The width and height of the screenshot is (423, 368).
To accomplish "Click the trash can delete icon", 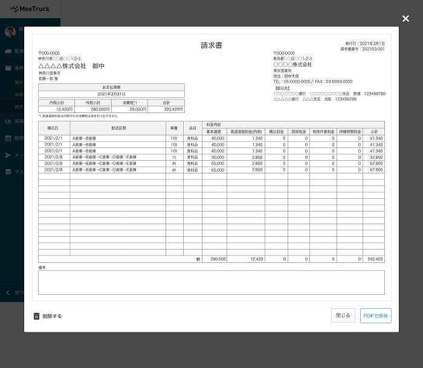I will [36, 316].
